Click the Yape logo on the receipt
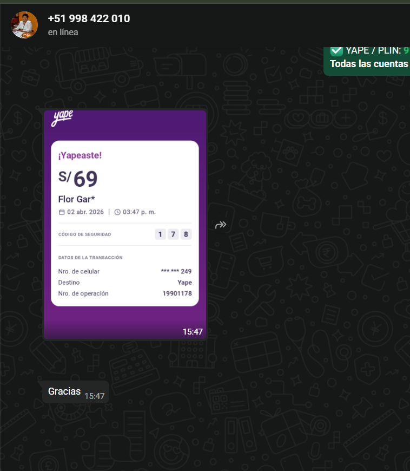The width and height of the screenshot is (410, 471). [62, 117]
